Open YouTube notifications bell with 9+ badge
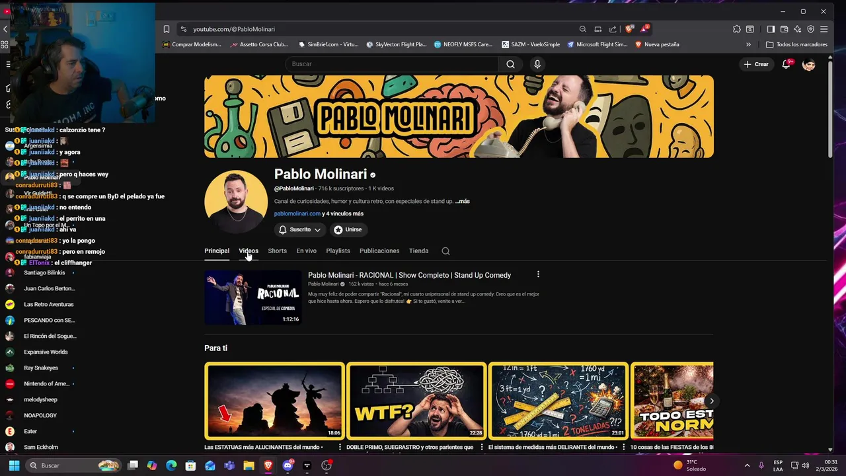The width and height of the screenshot is (846, 476). 786,64
